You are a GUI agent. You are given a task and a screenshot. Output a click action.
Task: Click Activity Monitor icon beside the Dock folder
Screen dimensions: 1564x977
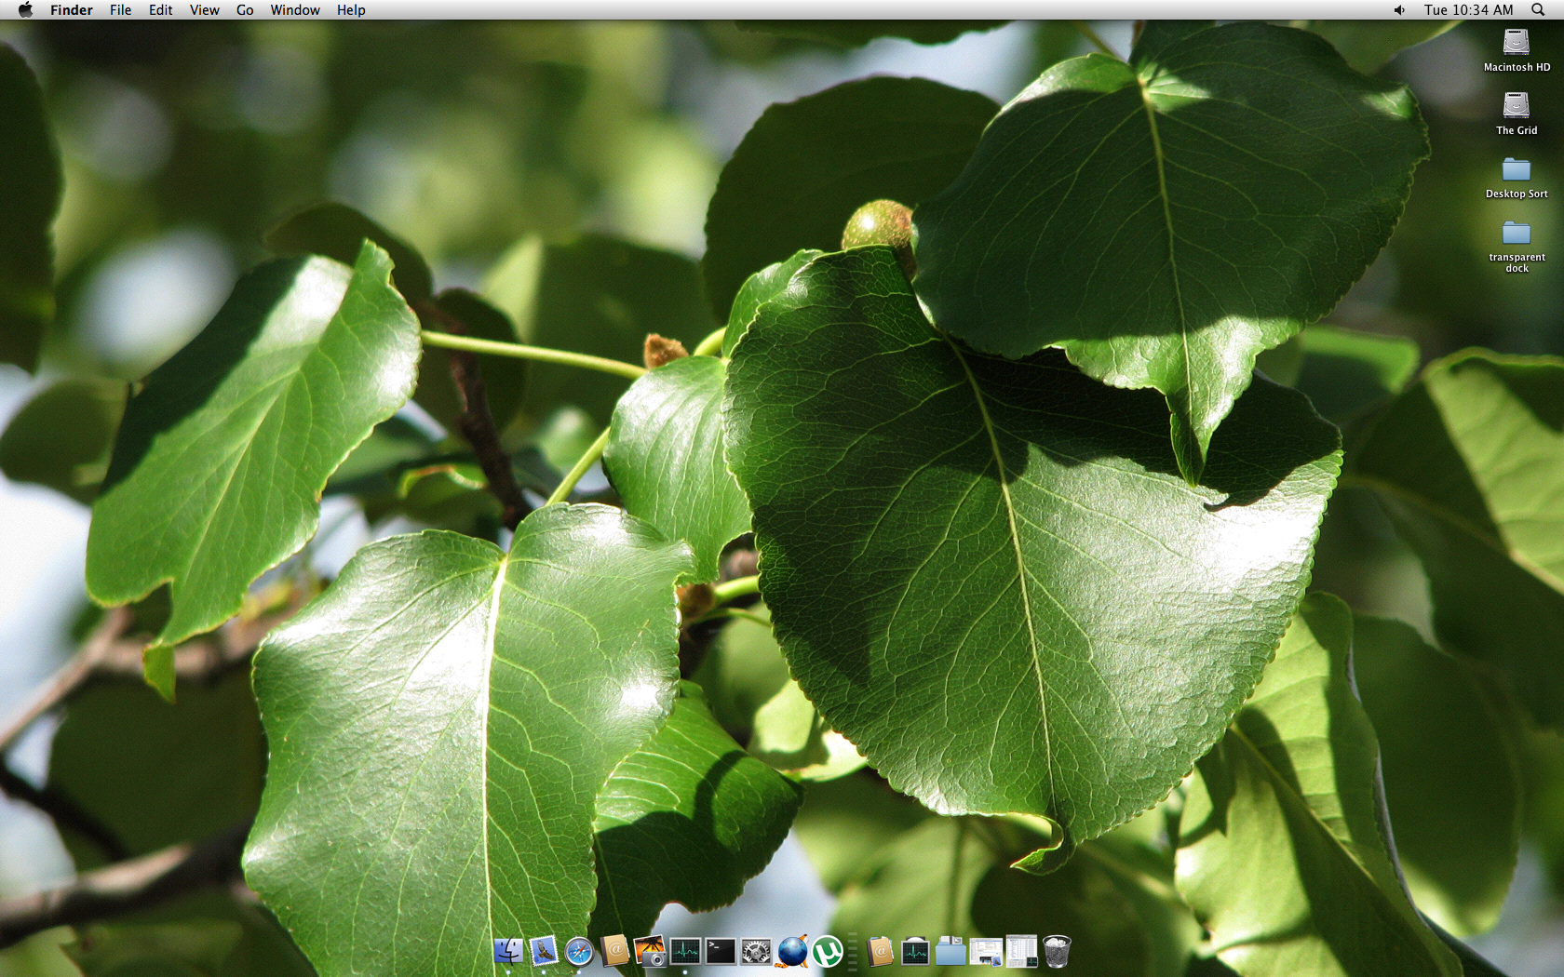point(915,951)
